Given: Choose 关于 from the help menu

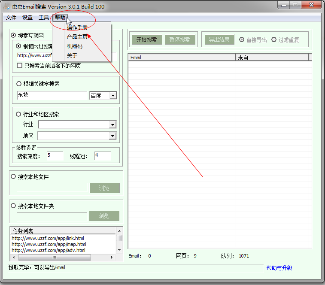Looking at the screenshot, I should tap(72, 55).
